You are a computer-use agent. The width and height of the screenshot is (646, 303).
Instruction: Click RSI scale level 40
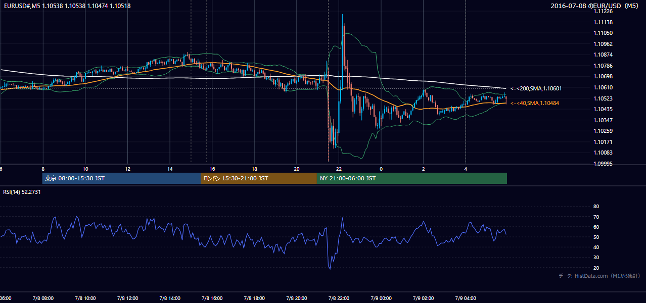pos(596,247)
